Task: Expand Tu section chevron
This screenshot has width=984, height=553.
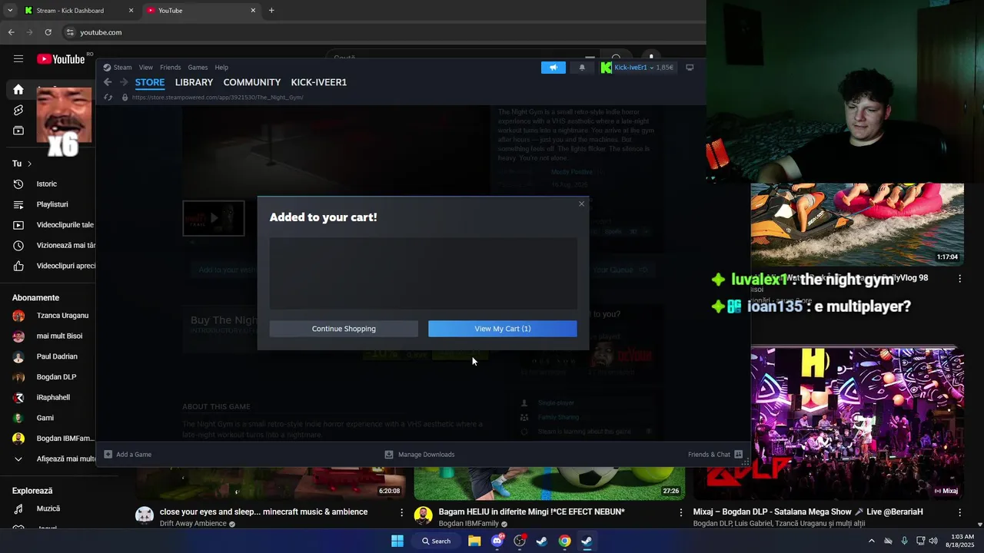Action: coord(29,164)
